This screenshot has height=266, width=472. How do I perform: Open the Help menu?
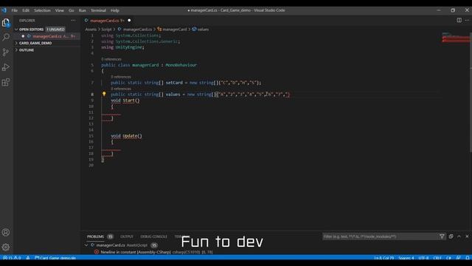[x=115, y=10]
